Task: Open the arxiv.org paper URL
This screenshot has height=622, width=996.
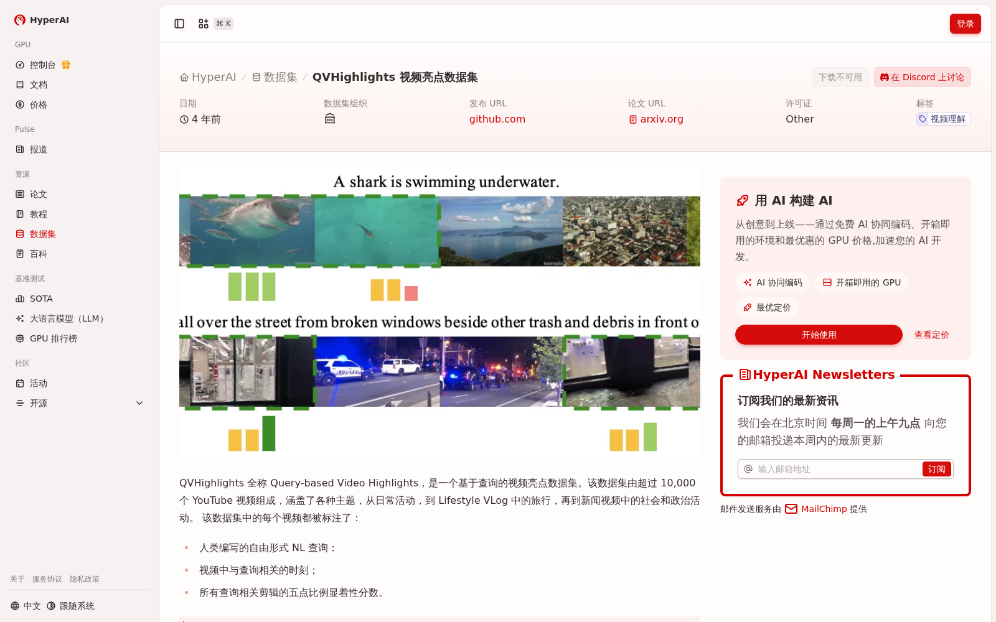Action: pyautogui.click(x=655, y=119)
